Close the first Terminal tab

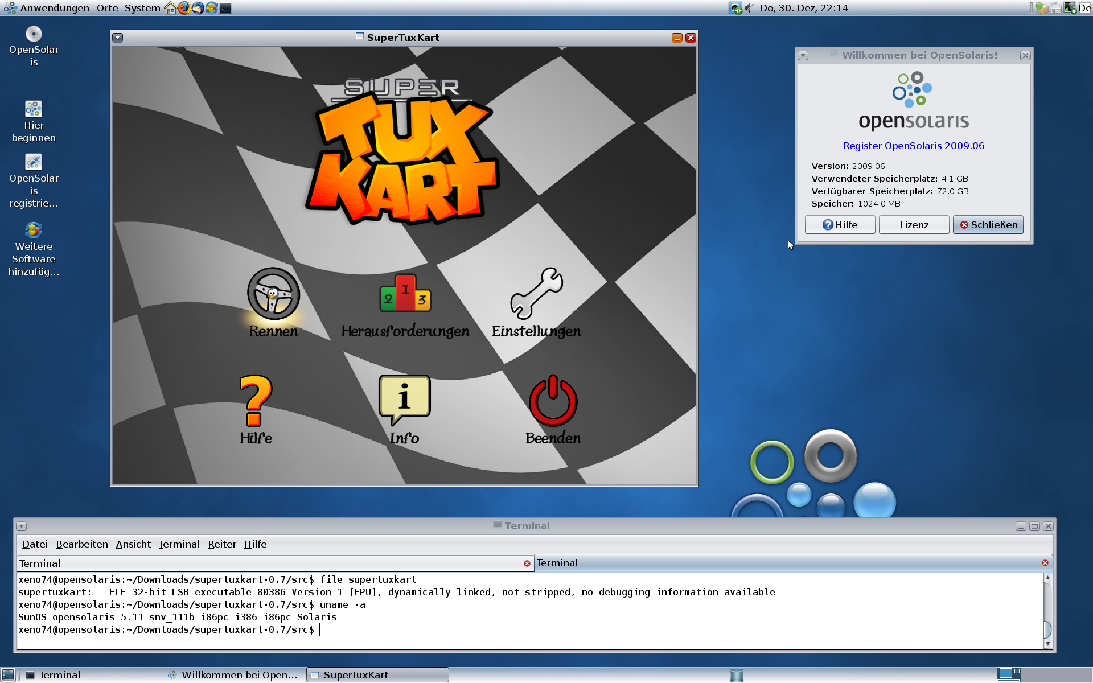point(527,563)
